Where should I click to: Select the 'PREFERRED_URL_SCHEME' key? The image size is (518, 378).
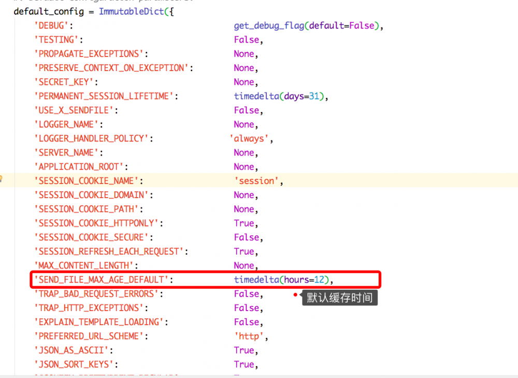(x=89, y=337)
